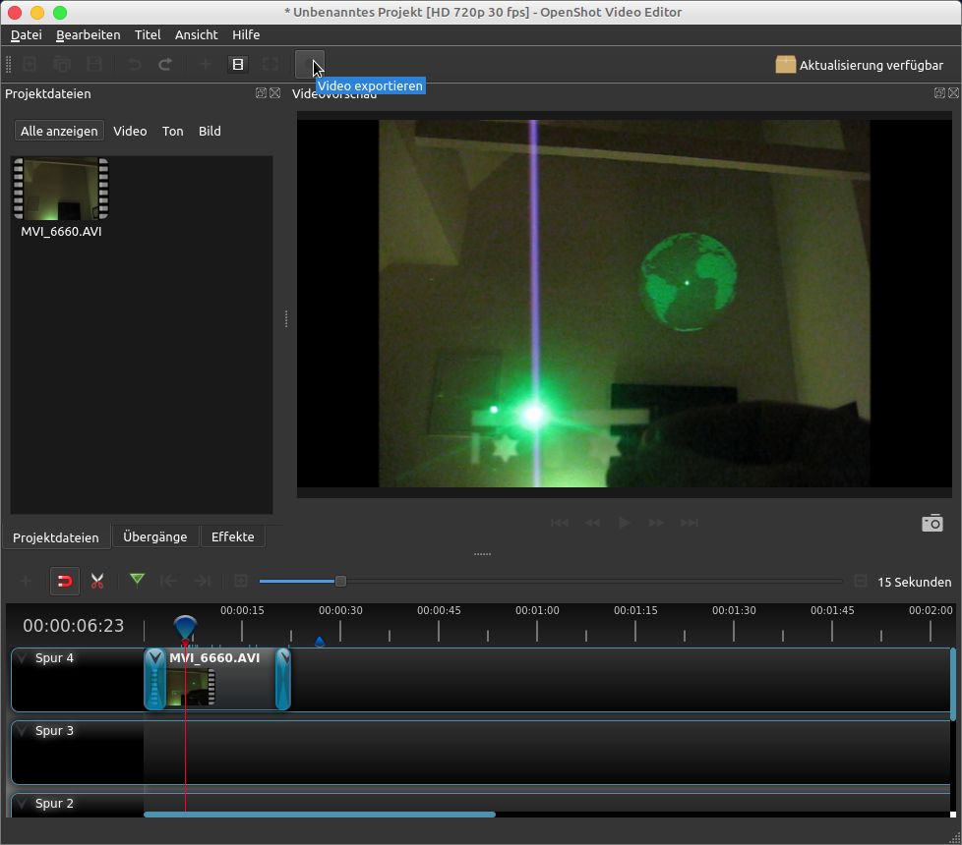This screenshot has height=845, width=962.
Task: Click the timeline zoom slider handle
Action: coord(340,581)
